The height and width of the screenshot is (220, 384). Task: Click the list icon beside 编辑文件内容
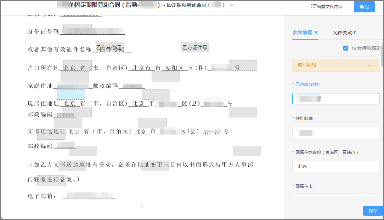313,6
